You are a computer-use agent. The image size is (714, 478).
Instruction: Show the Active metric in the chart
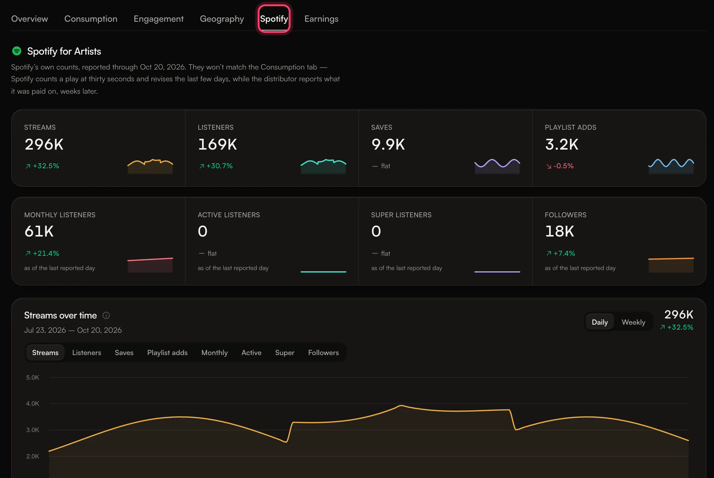click(251, 353)
